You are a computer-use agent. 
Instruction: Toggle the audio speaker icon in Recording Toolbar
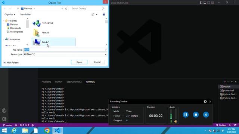point(176,121)
